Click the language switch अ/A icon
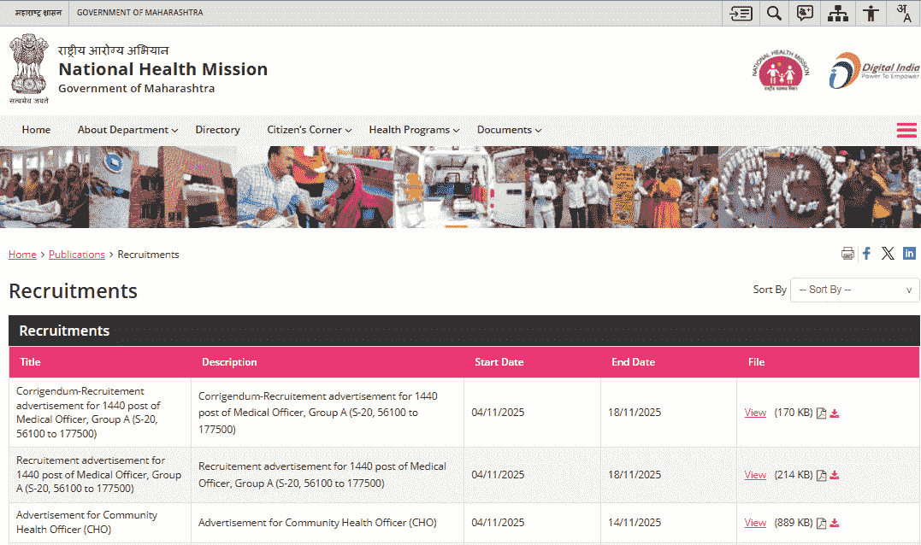Image resolution: width=921 pixels, height=545 pixels. click(903, 13)
